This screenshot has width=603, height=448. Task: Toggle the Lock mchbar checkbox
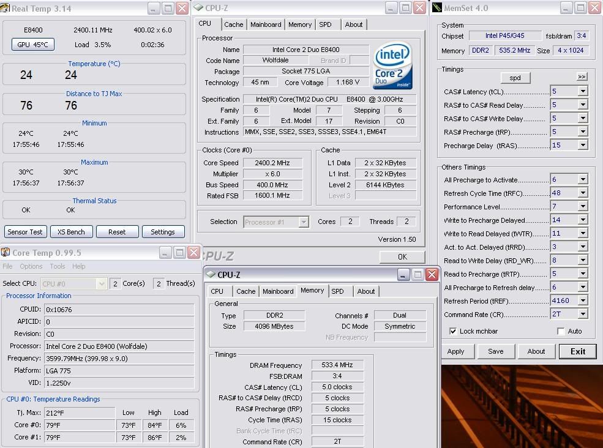(x=453, y=331)
